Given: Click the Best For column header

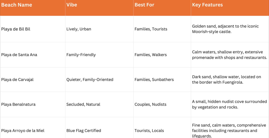Looking at the screenshot, I should point(162,8).
